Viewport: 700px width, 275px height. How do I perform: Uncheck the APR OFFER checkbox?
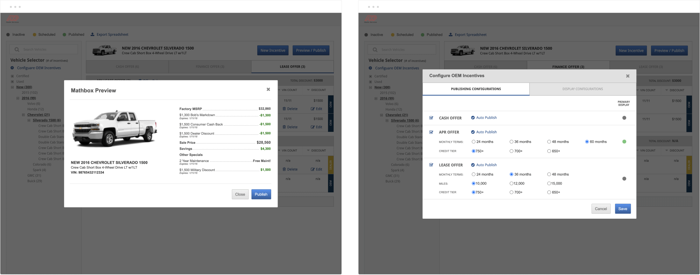click(x=431, y=132)
